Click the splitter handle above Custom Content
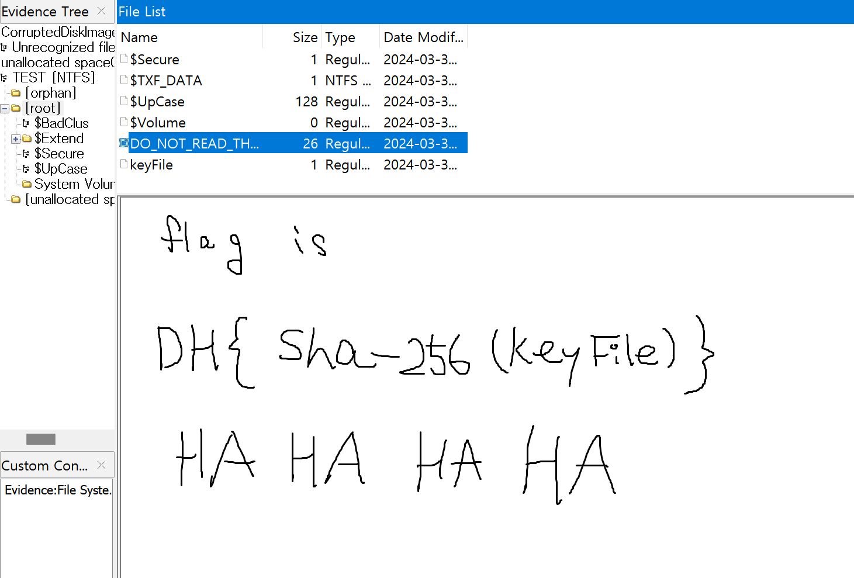 [40, 439]
